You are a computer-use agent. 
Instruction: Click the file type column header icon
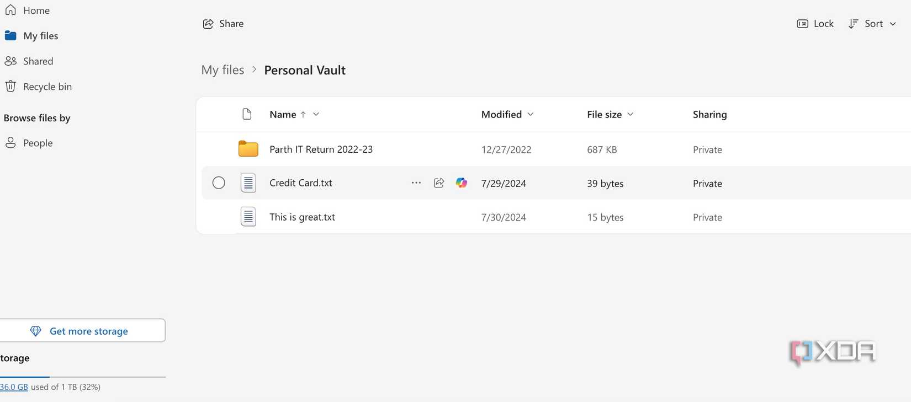point(247,114)
